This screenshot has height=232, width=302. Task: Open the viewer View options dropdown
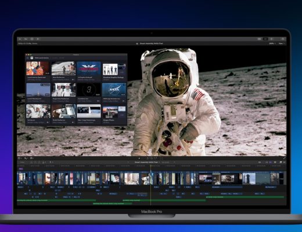281,43
